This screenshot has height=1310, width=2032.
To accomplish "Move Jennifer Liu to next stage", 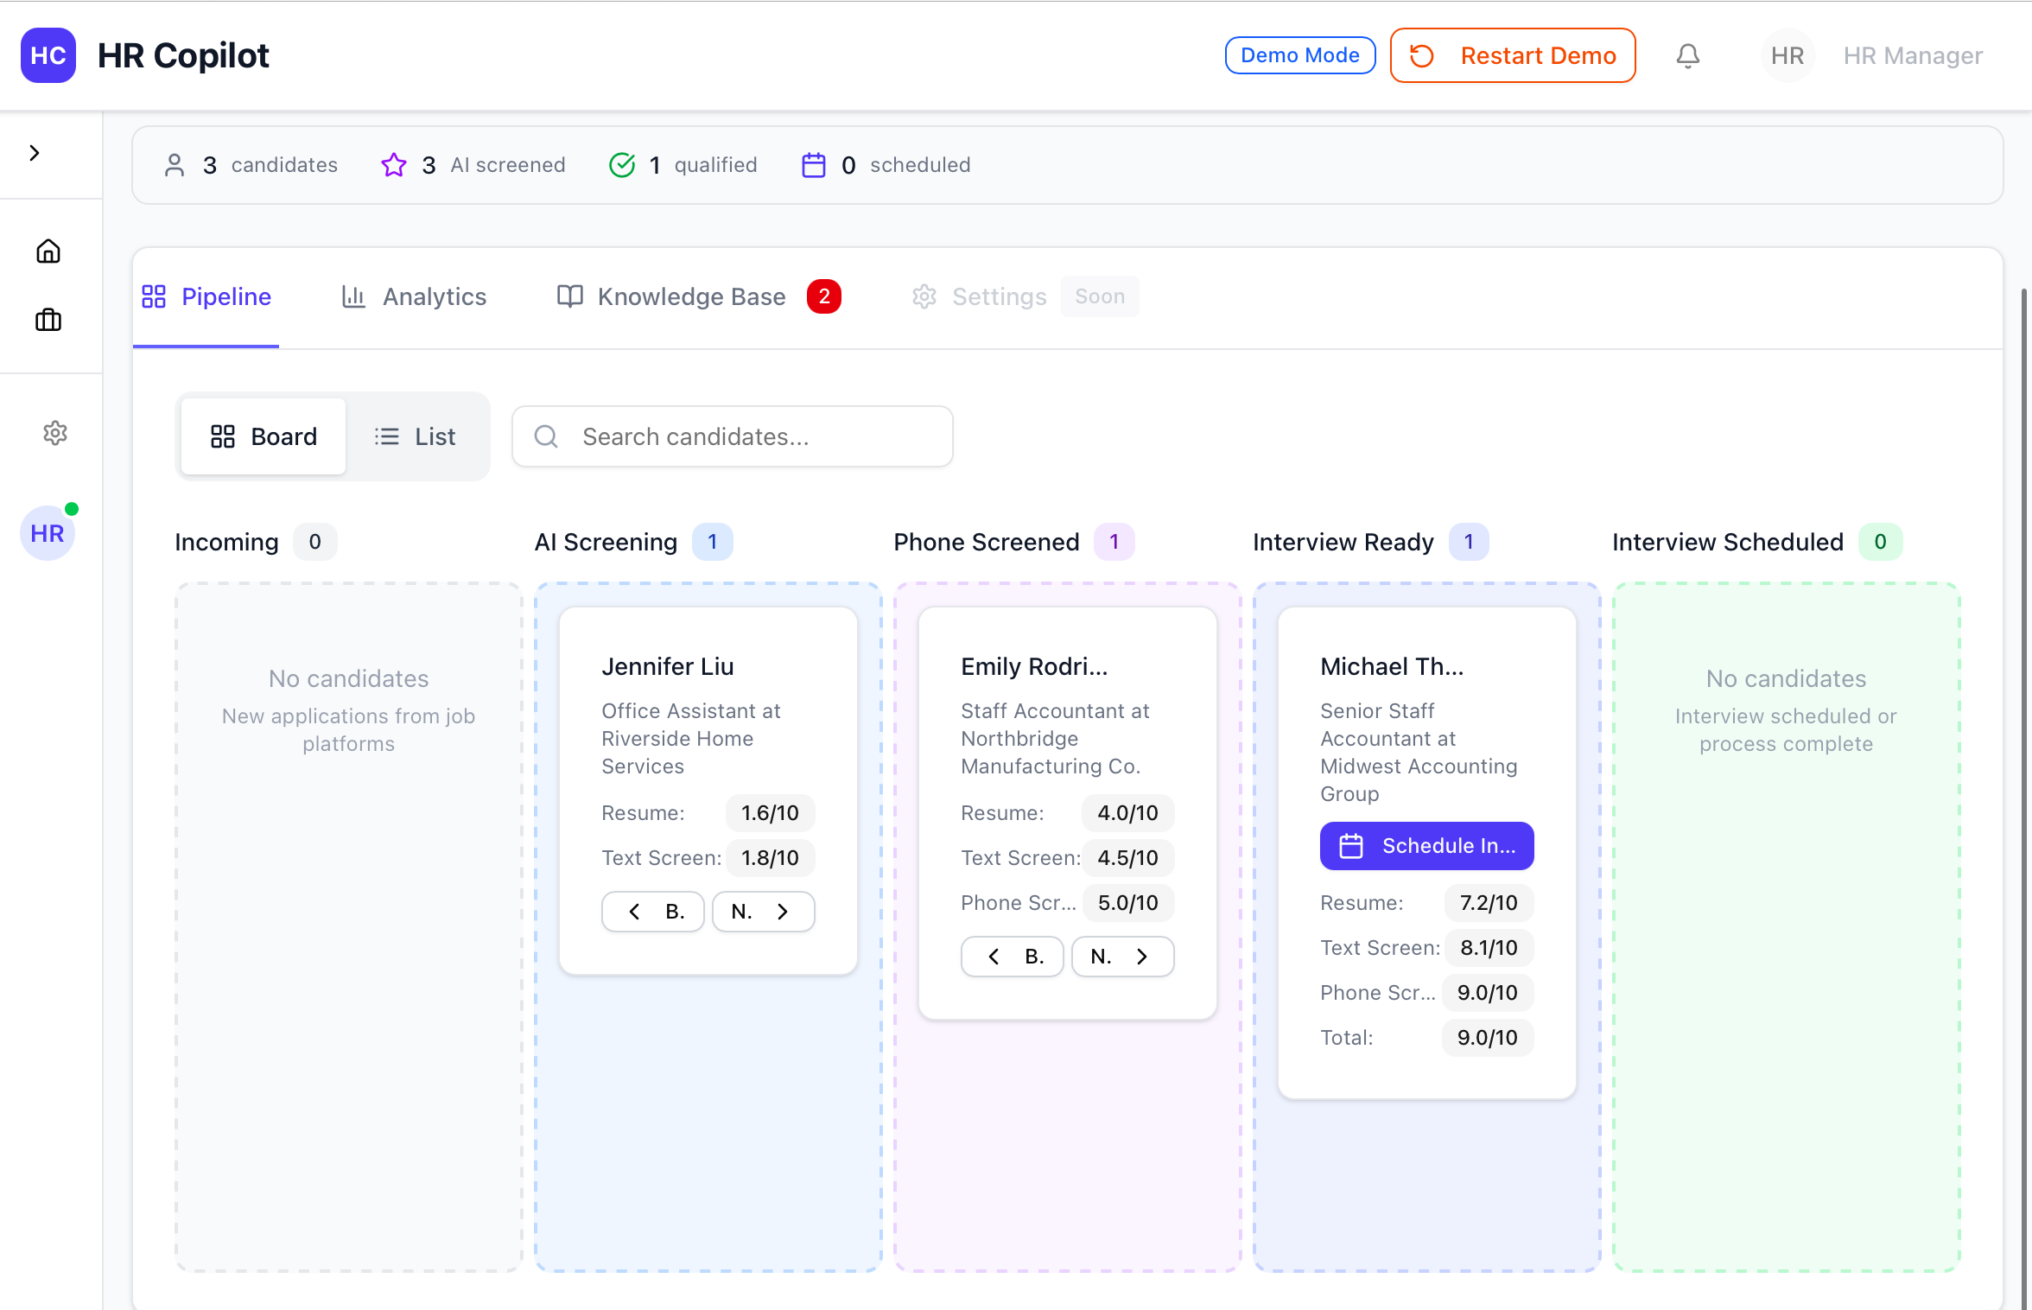I will tap(763, 912).
